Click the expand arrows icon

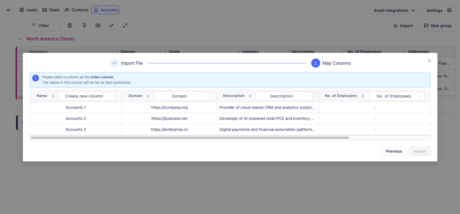(125, 25)
